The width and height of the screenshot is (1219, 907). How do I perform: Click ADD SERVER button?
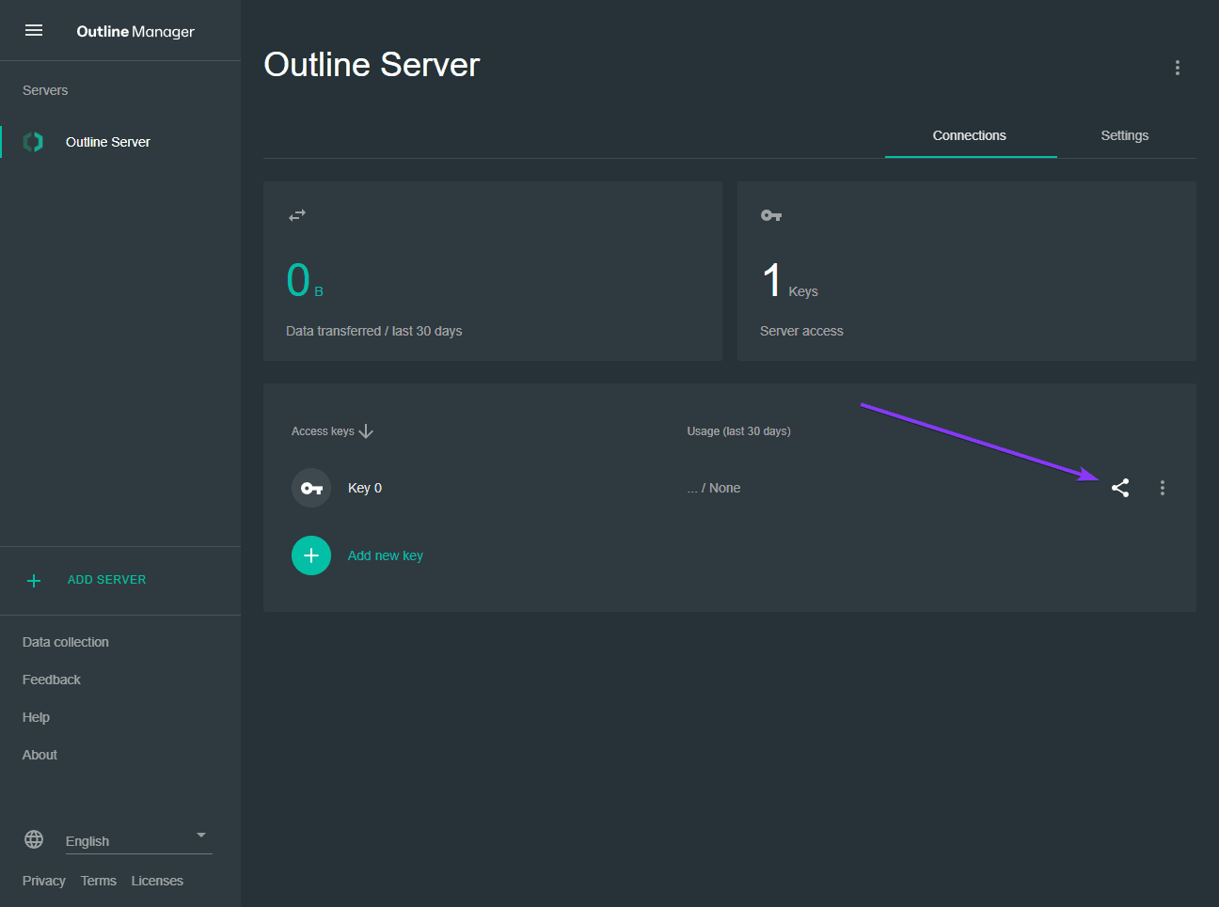(x=106, y=580)
